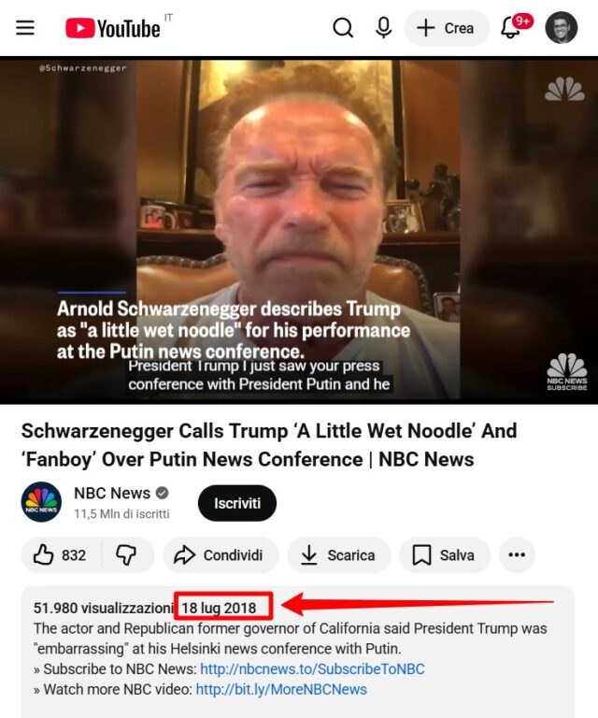Viewport: 598px width, 718px height.
Task: Save video with the Salva button
Action: [x=445, y=555]
